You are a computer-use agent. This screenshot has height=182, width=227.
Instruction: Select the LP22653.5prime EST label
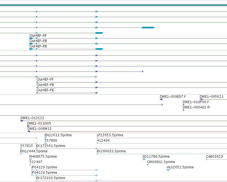110,135
